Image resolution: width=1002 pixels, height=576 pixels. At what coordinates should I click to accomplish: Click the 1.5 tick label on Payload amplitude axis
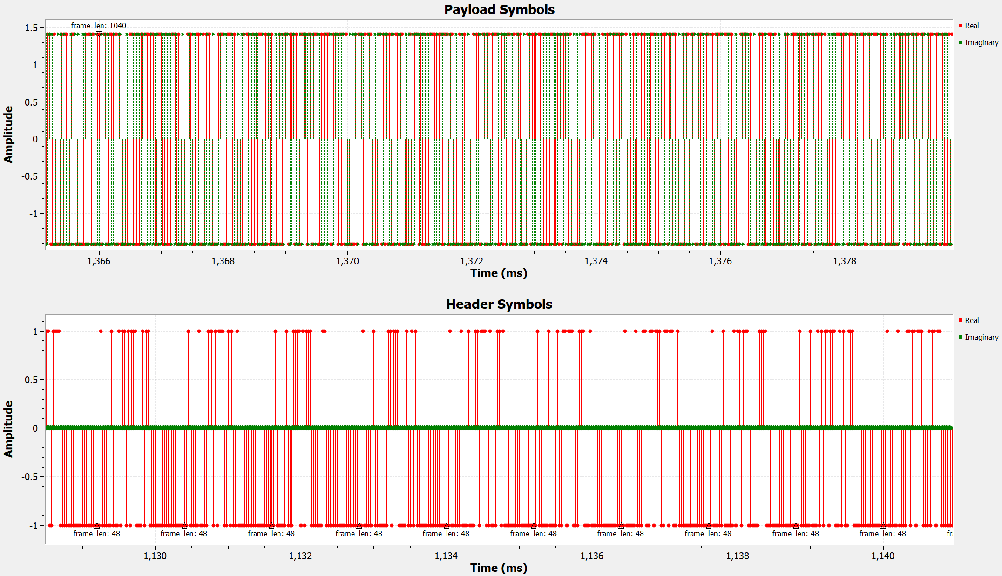coord(31,28)
